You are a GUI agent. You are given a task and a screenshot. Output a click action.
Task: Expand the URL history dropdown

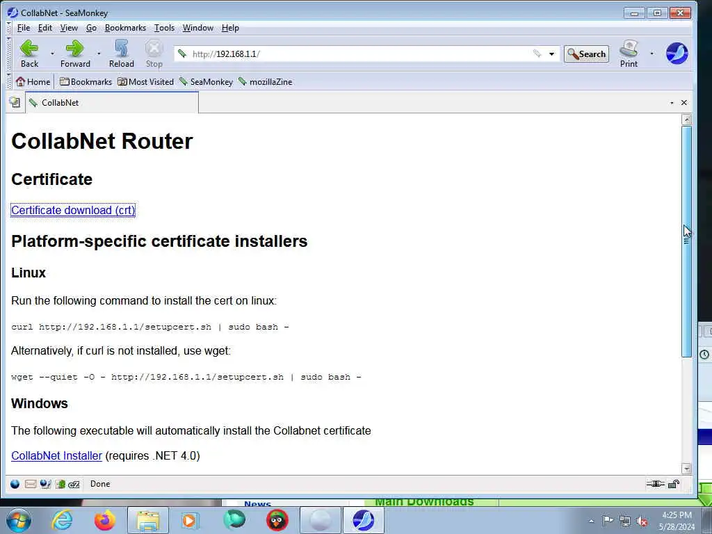[551, 54]
